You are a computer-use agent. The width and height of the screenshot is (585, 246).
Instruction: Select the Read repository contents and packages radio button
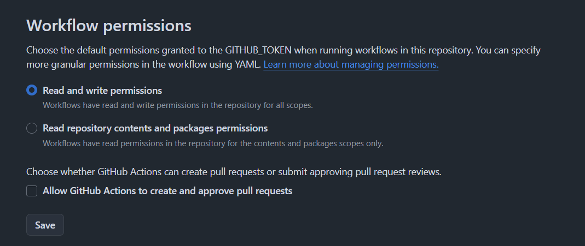coord(32,128)
